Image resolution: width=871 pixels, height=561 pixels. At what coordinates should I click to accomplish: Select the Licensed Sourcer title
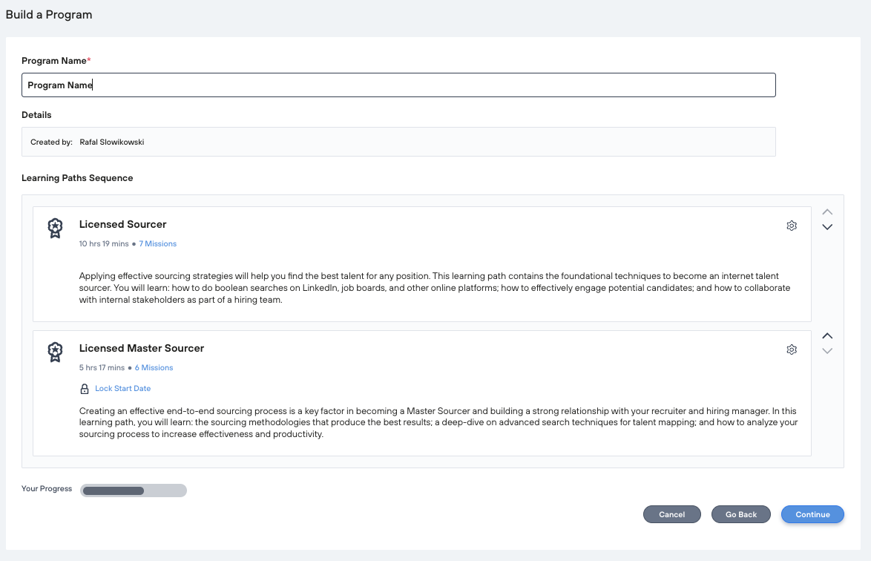[122, 224]
